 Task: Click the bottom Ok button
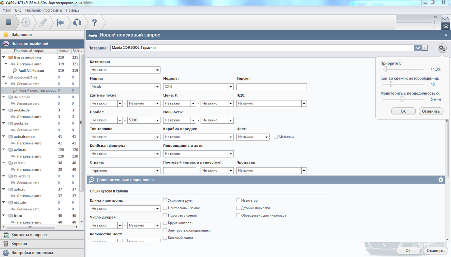408,250
